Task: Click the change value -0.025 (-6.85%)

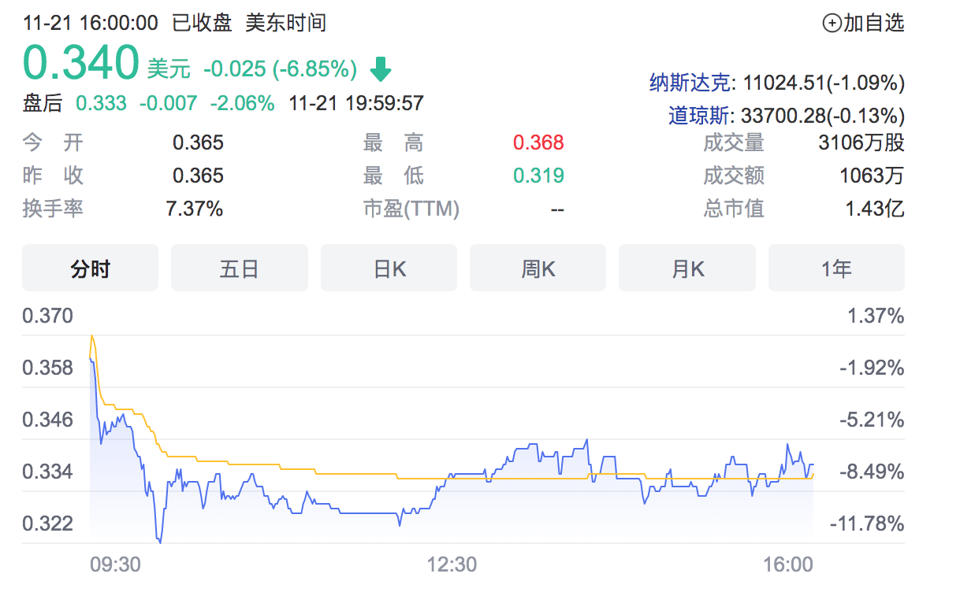Action: 280,69
